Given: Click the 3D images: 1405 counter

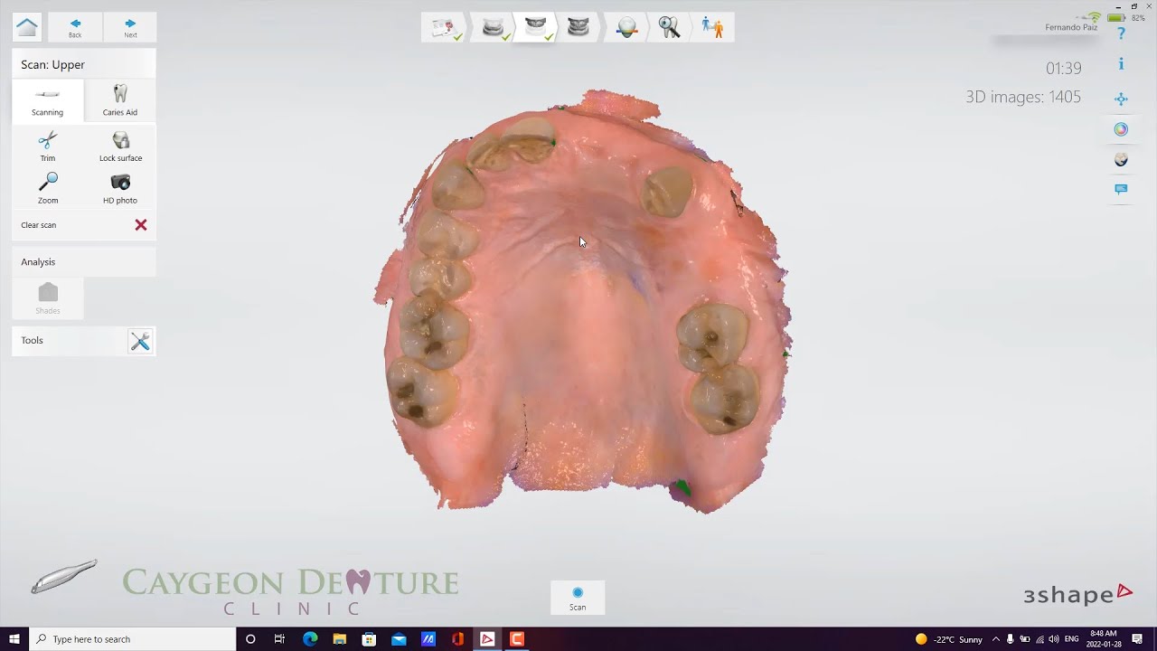Looking at the screenshot, I should coord(1023,97).
